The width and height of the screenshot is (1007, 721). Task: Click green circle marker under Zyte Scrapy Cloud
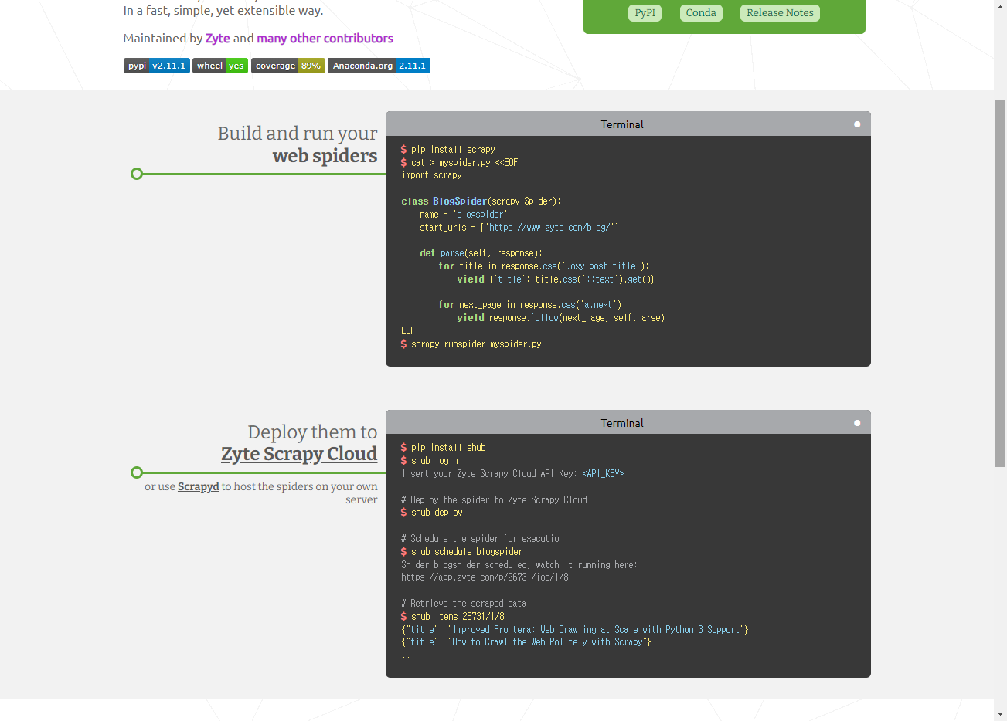pyautogui.click(x=137, y=472)
